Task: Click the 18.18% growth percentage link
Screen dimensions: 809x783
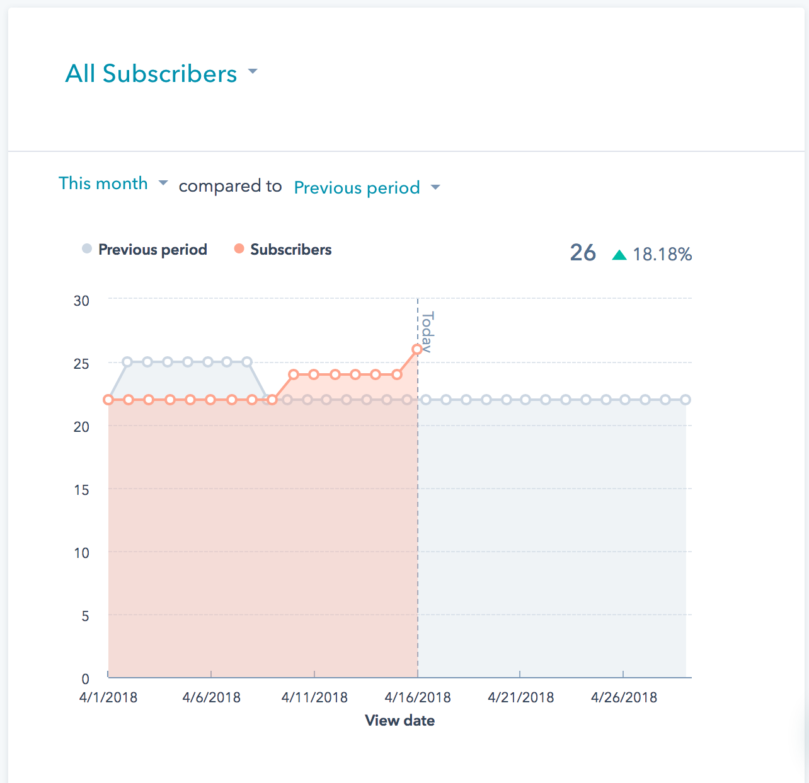Action: click(x=662, y=255)
